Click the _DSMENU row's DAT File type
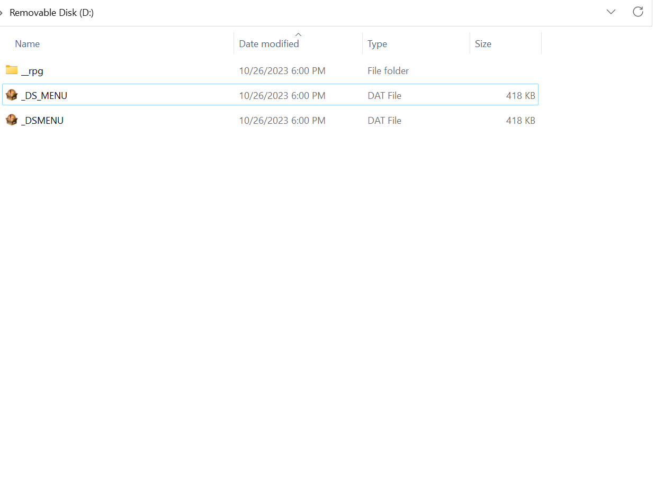The height and width of the screenshot is (481, 655). (x=384, y=121)
